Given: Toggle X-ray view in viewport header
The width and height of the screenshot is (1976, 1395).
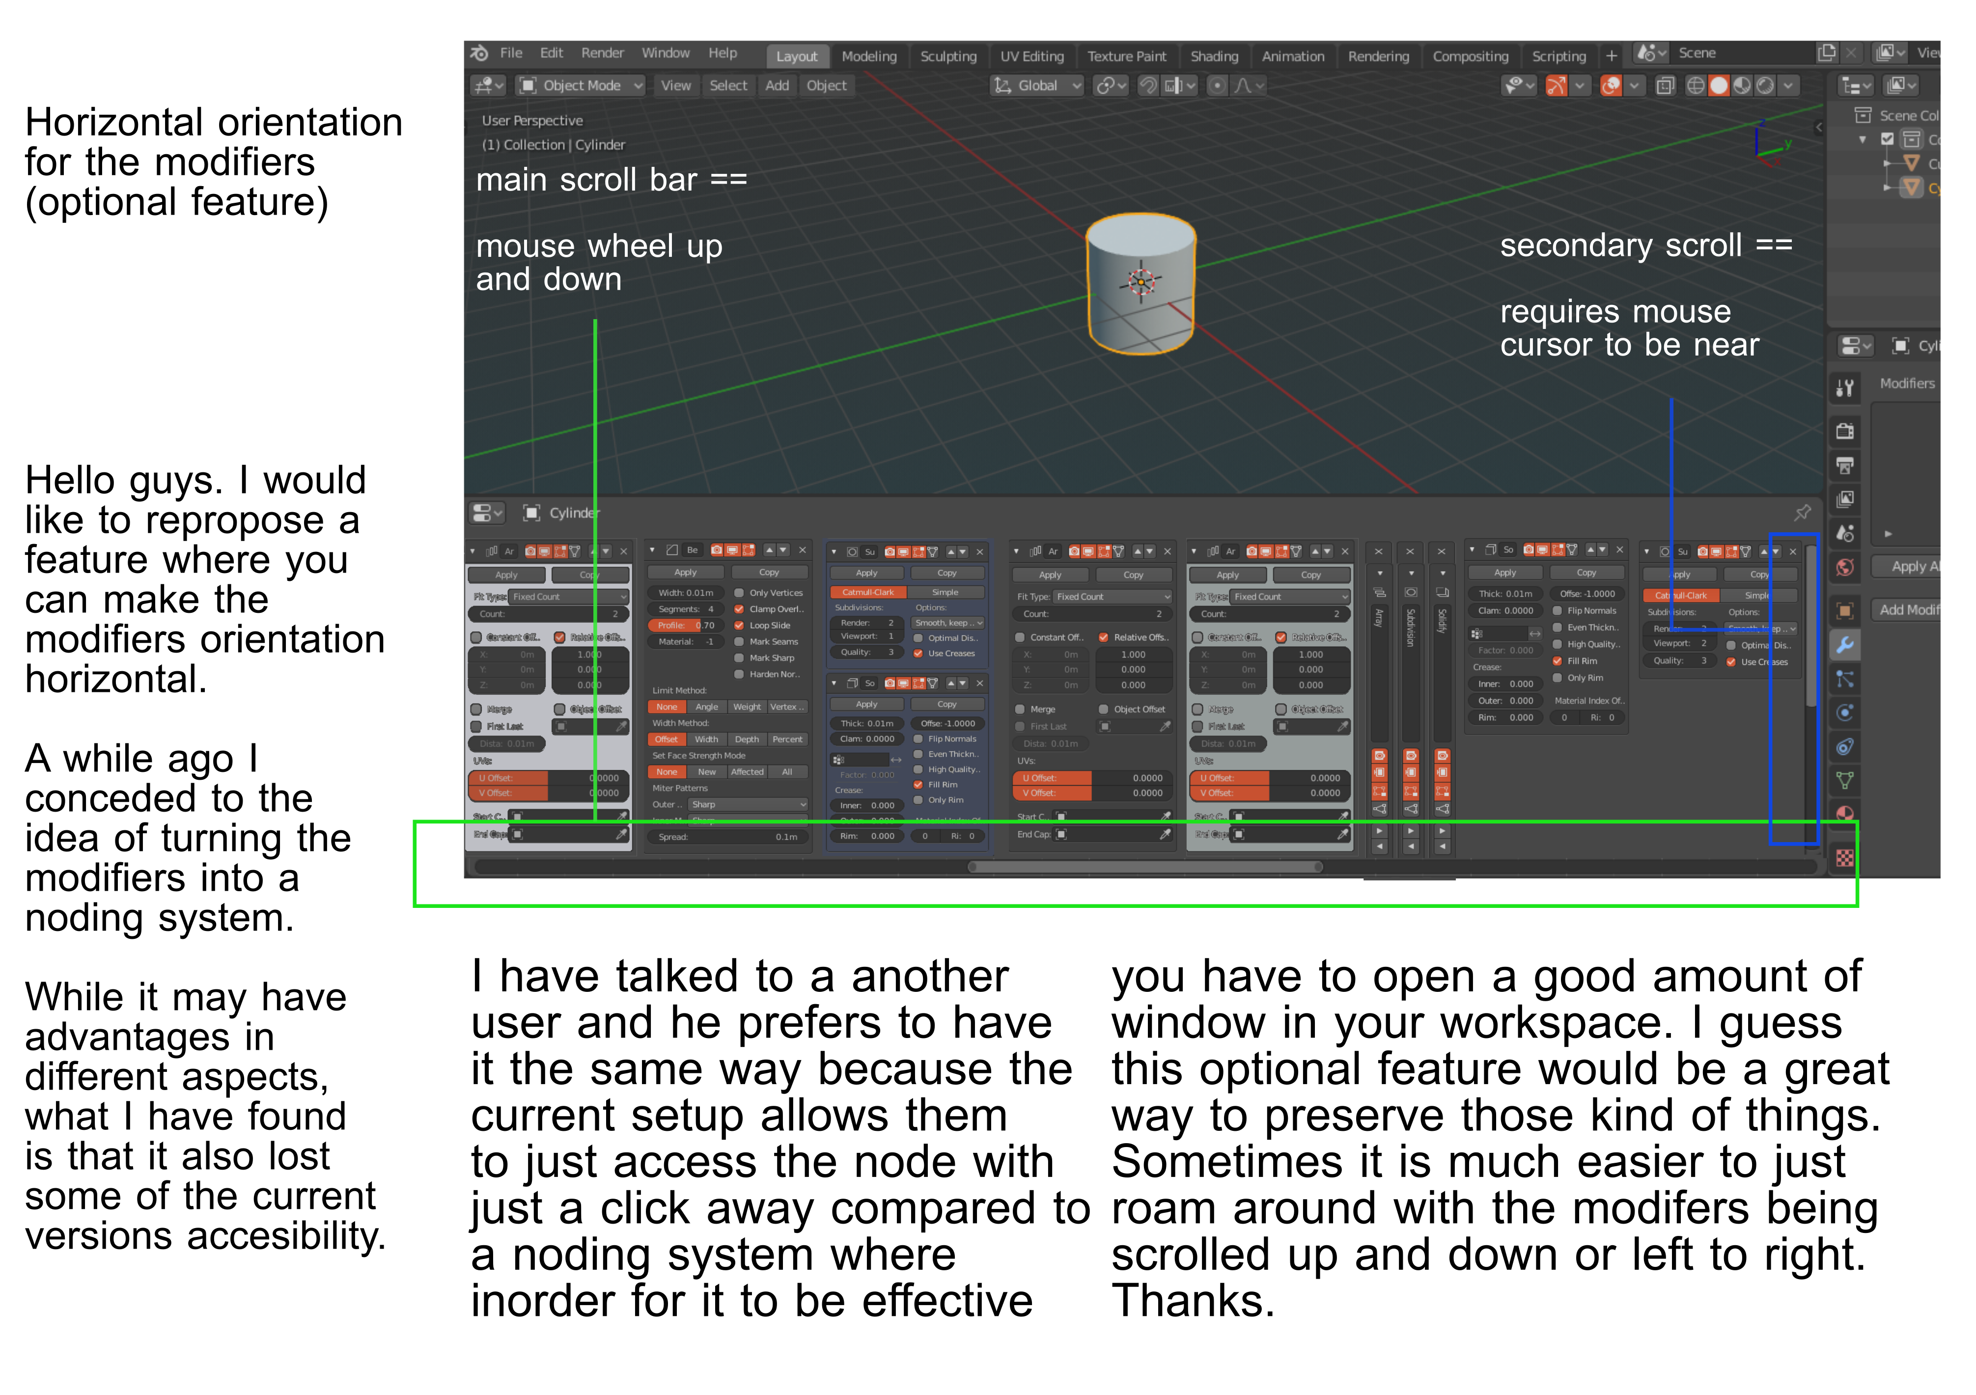Looking at the screenshot, I should [1665, 85].
